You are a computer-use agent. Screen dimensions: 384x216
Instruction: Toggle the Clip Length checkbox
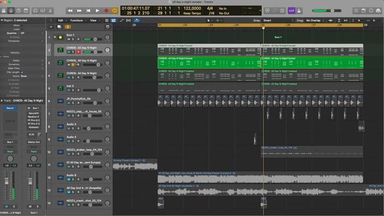[22, 72]
